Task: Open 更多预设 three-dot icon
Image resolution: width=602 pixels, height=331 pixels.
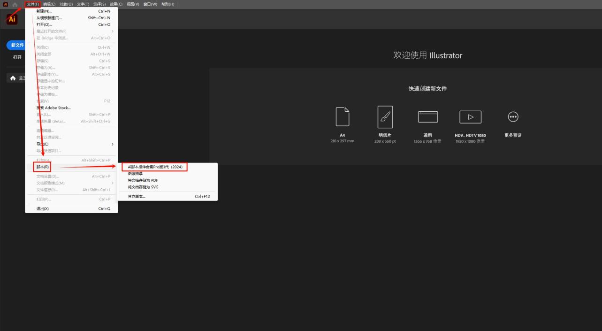Action: 513,117
